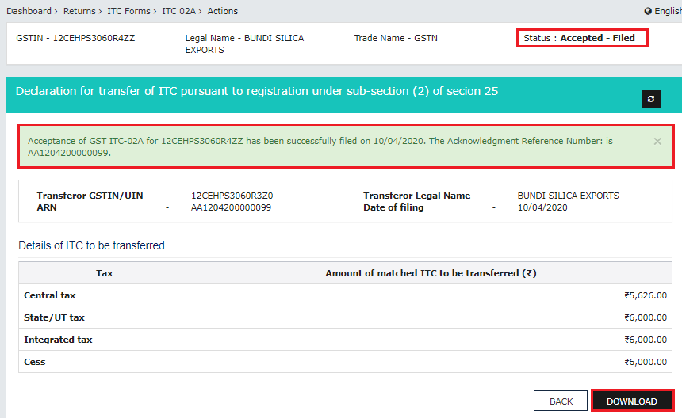Click Transferor Legal Name label
682x418 pixels.
click(x=416, y=196)
